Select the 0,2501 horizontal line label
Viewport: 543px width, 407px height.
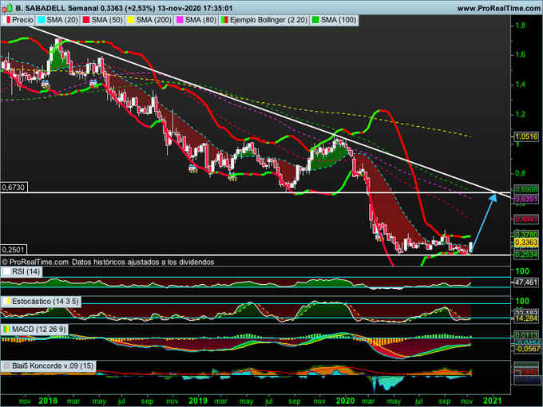tap(14, 250)
